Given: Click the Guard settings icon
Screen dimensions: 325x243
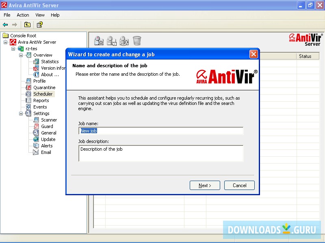Looking at the screenshot, I should tap(36, 126).
